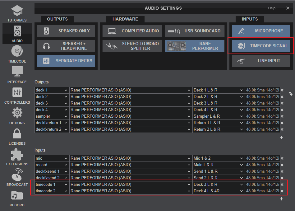Open the Help link

point(271,8)
